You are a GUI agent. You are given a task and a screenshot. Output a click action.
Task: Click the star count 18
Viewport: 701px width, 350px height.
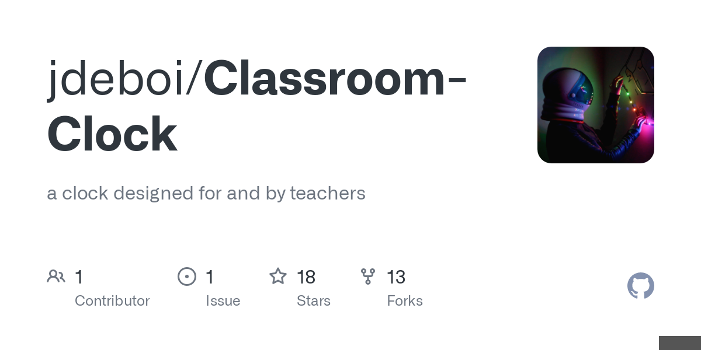point(307,277)
